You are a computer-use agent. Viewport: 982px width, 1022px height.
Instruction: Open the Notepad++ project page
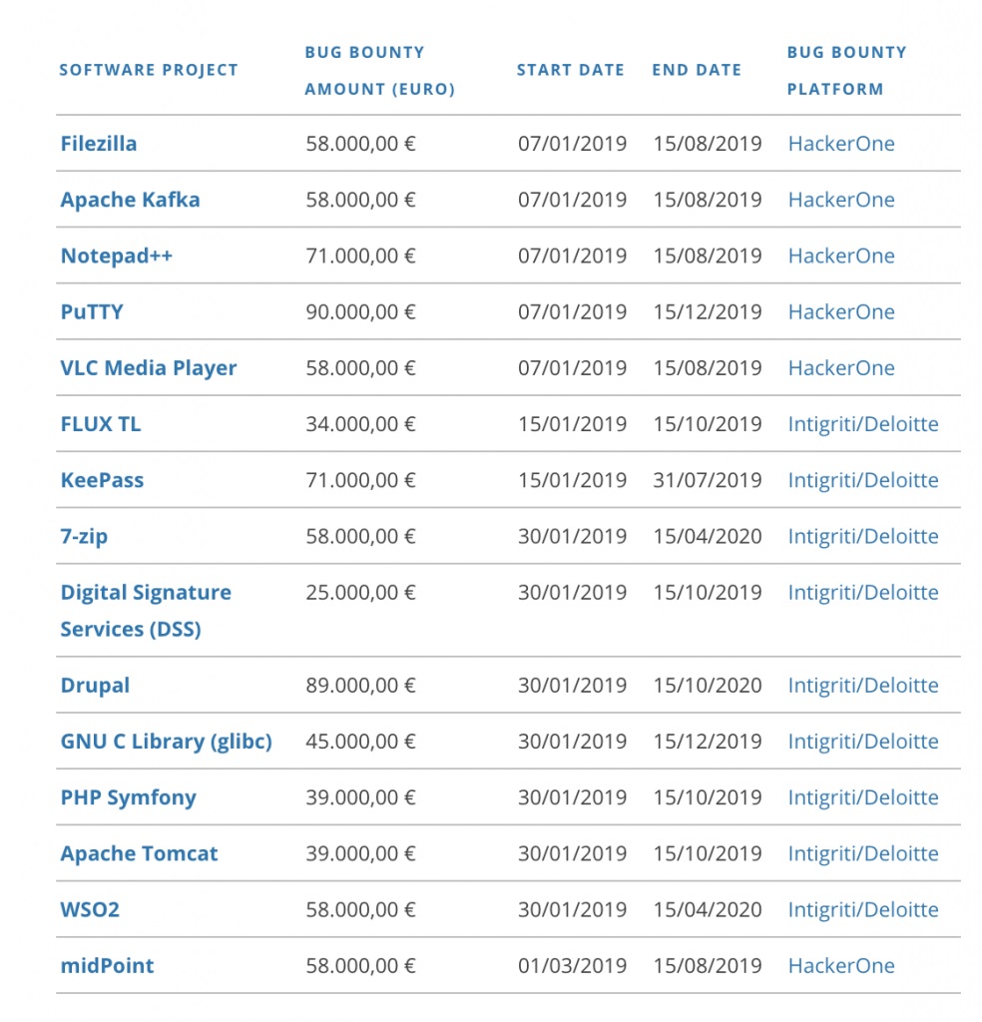pos(116,255)
